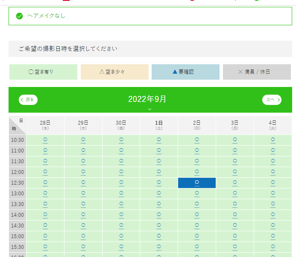
Task: Click the 14:30 time row label
Action: [x=18, y=225]
